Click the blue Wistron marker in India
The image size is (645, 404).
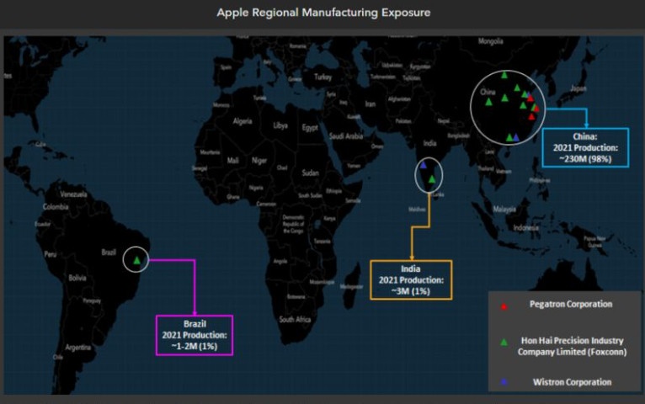423,167
